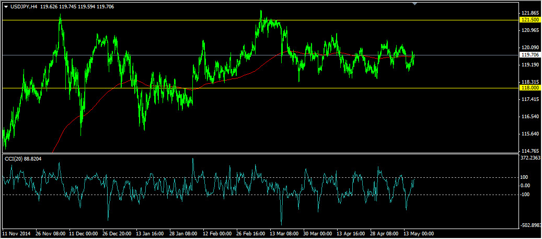
Task: Click the 11 Dec 00:00 time label
Action: pyautogui.click(x=83, y=233)
